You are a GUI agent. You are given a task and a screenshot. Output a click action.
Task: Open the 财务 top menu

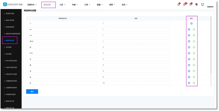[112, 5]
